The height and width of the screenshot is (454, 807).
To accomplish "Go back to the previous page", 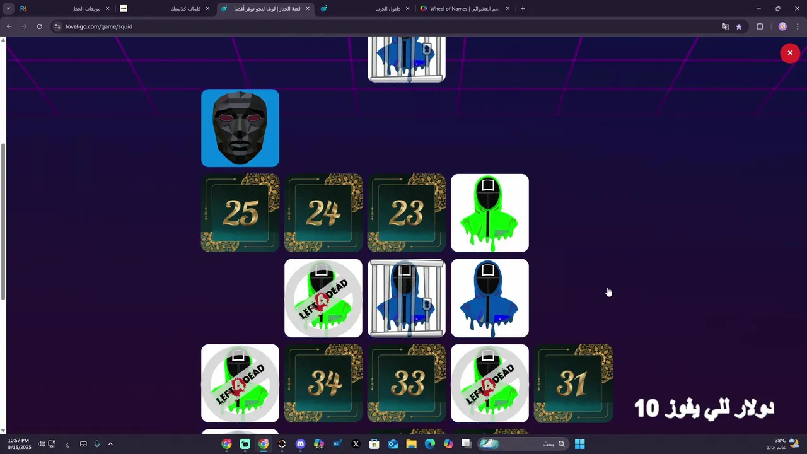I will [x=9, y=26].
